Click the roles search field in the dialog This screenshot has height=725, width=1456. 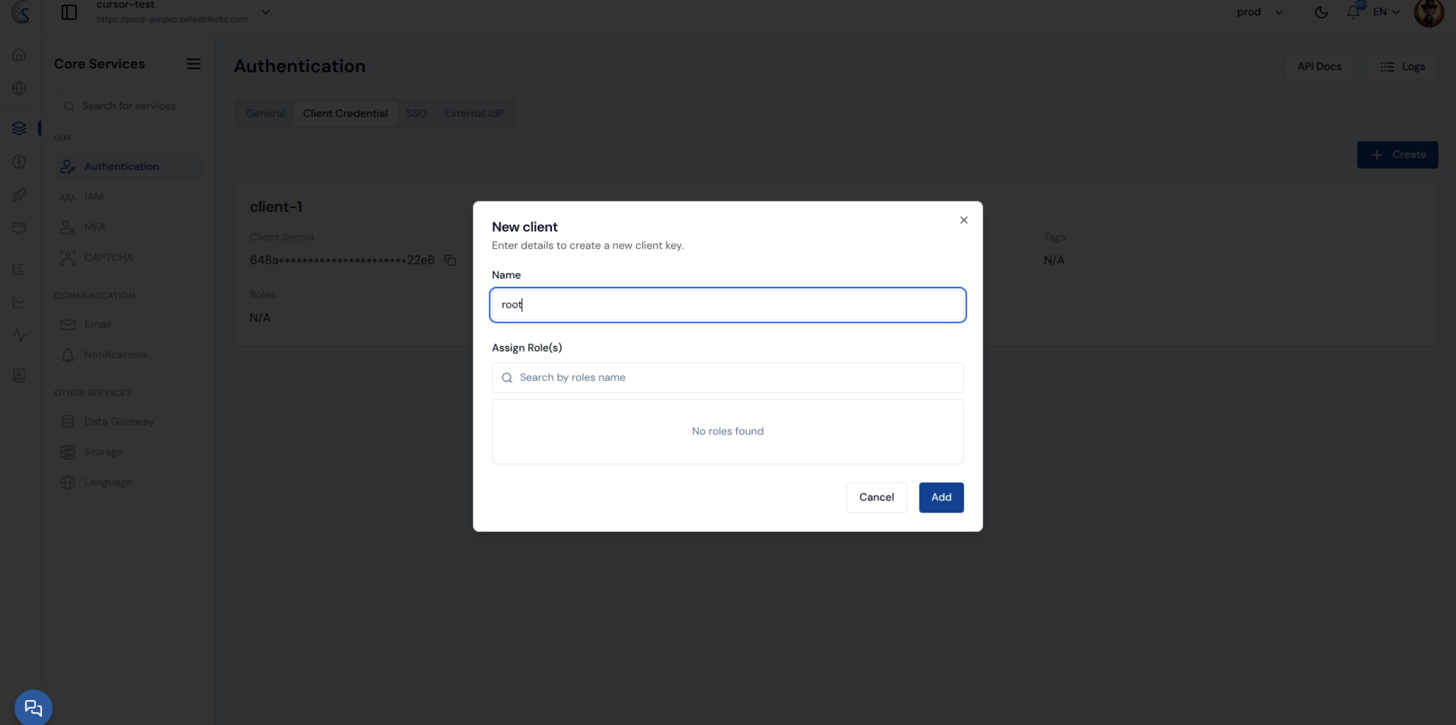[727, 377]
